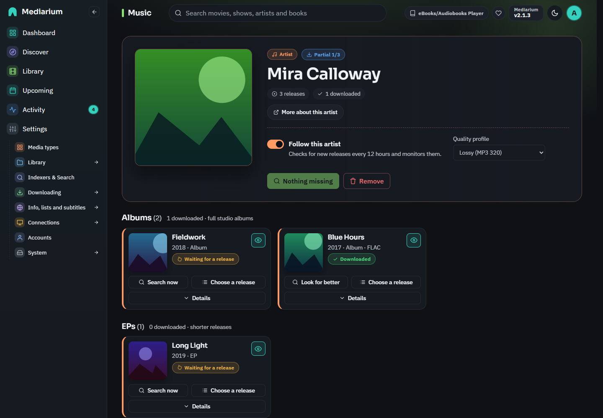Click the Library film icon in main nav

[13, 71]
